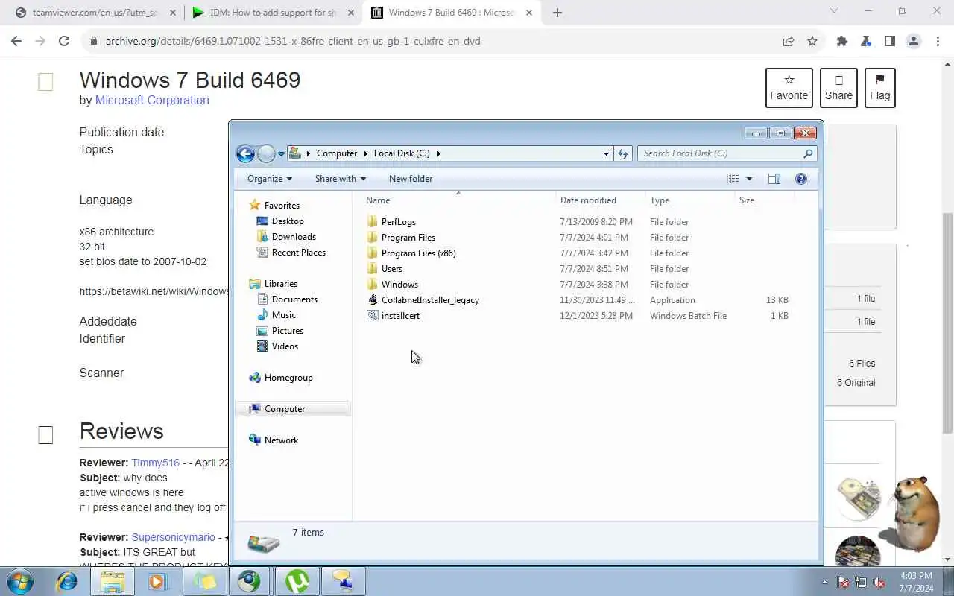Click the New folder button
The image size is (954, 596).
tap(411, 179)
